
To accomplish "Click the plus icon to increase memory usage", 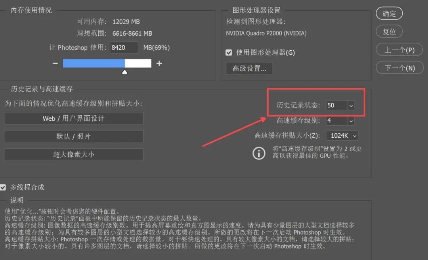I will pos(158,63).
